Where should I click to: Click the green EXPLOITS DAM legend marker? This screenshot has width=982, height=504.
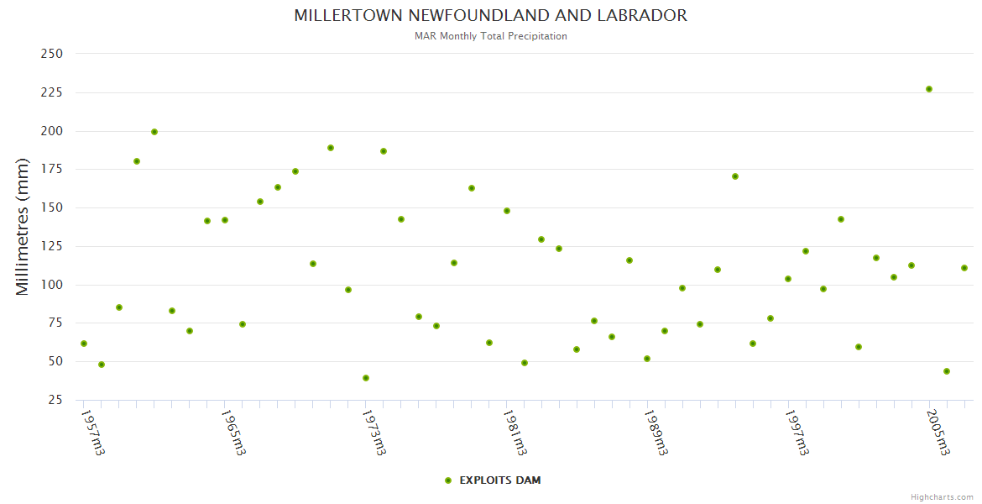point(448,480)
